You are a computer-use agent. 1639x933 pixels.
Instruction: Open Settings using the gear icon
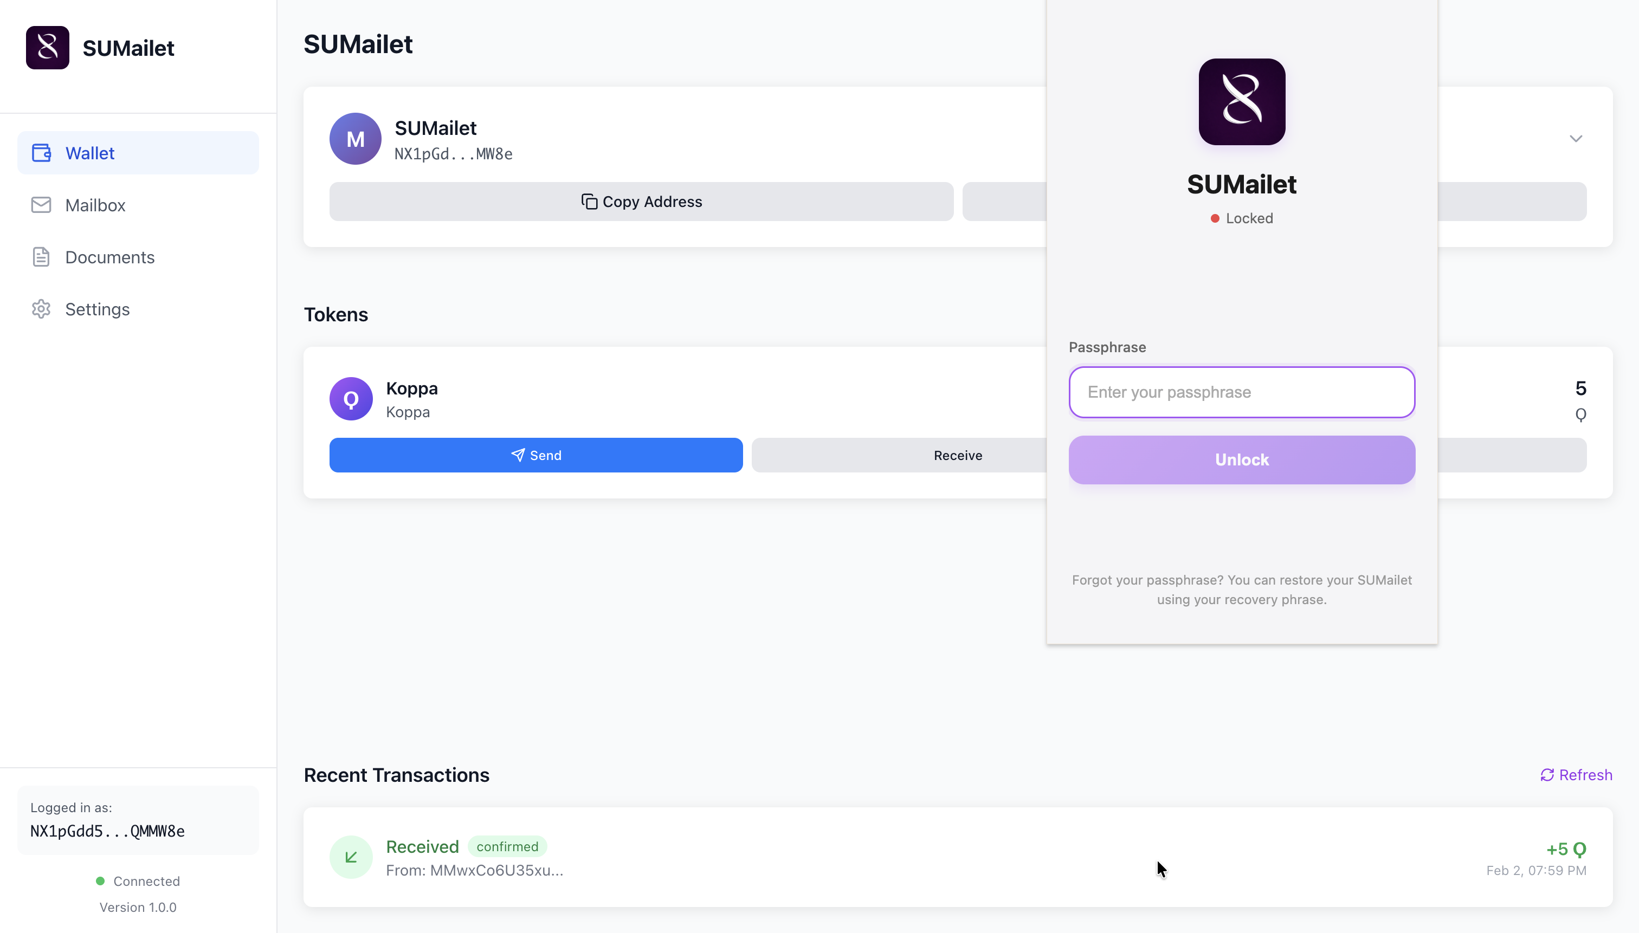click(x=41, y=309)
